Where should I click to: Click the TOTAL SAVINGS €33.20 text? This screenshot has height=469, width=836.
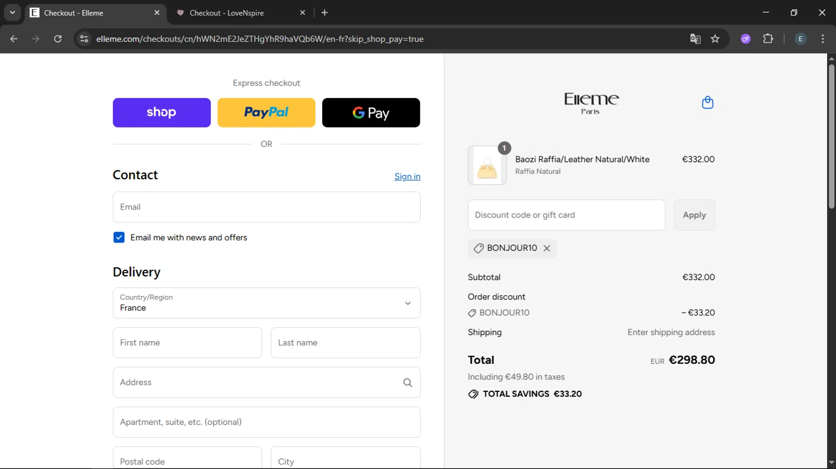(x=532, y=394)
